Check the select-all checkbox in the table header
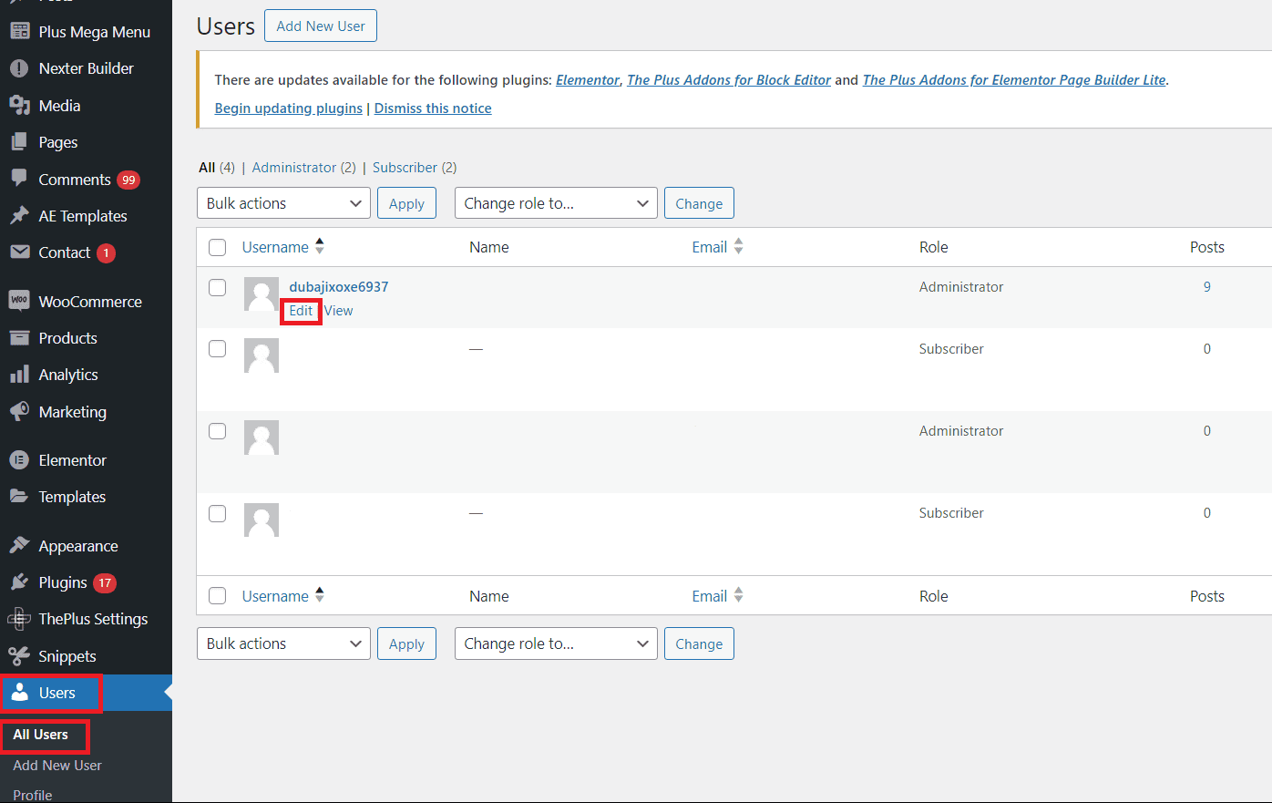The height and width of the screenshot is (803, 1272). point(217,247)
